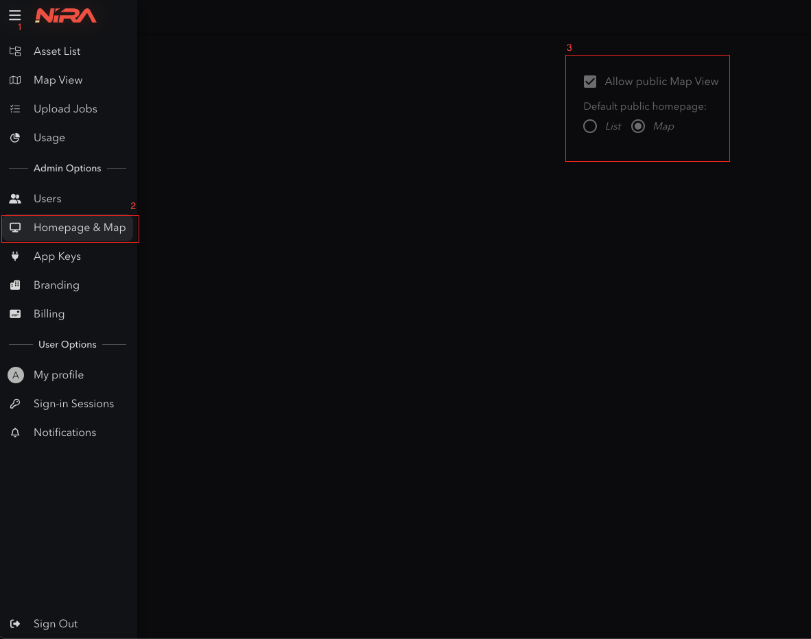Click the Asset List tree icon
The image size is (811, 639).
(x=15, y=51)
